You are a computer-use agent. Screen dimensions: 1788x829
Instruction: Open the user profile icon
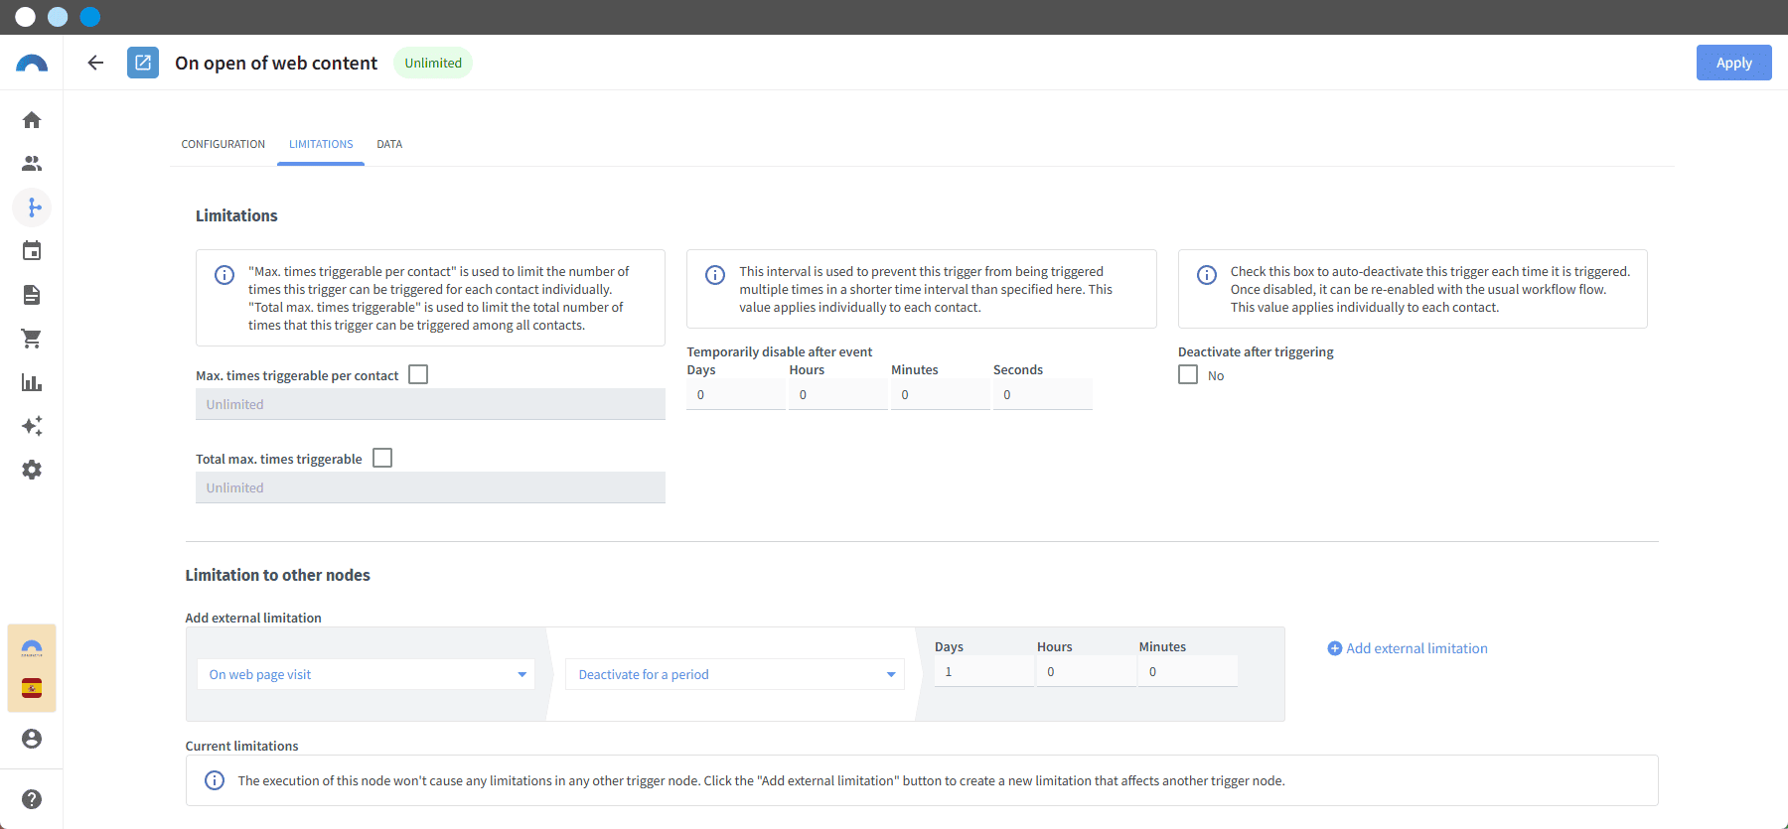32,739
